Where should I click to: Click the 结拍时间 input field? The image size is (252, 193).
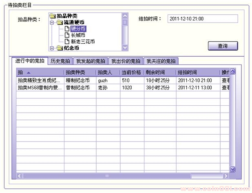(202, 19)
